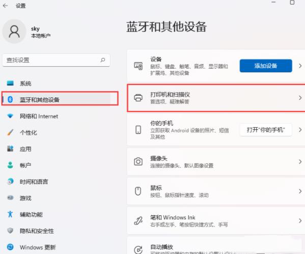Click the 辅助功能 accessibility icon
The image size is (305, 254).
click(x=10, y=214)
